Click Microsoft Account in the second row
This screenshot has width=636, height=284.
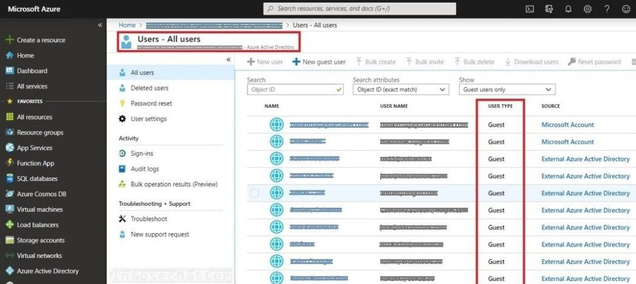click(x=568, y=142)
